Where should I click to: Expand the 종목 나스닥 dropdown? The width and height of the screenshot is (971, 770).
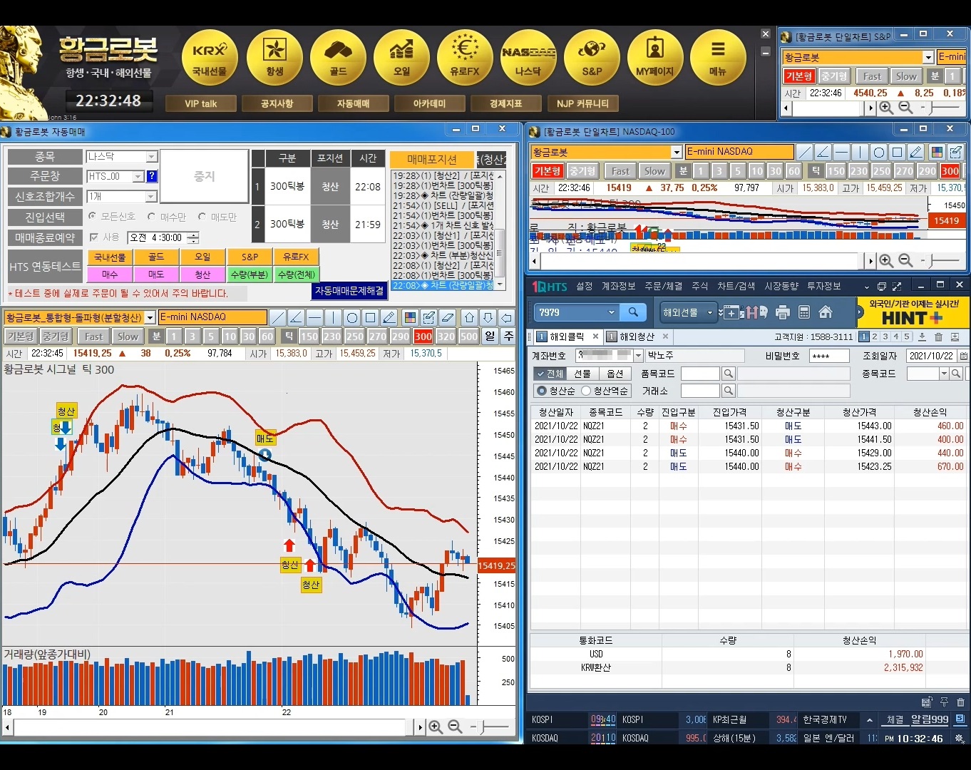click(x=151, y=157)
